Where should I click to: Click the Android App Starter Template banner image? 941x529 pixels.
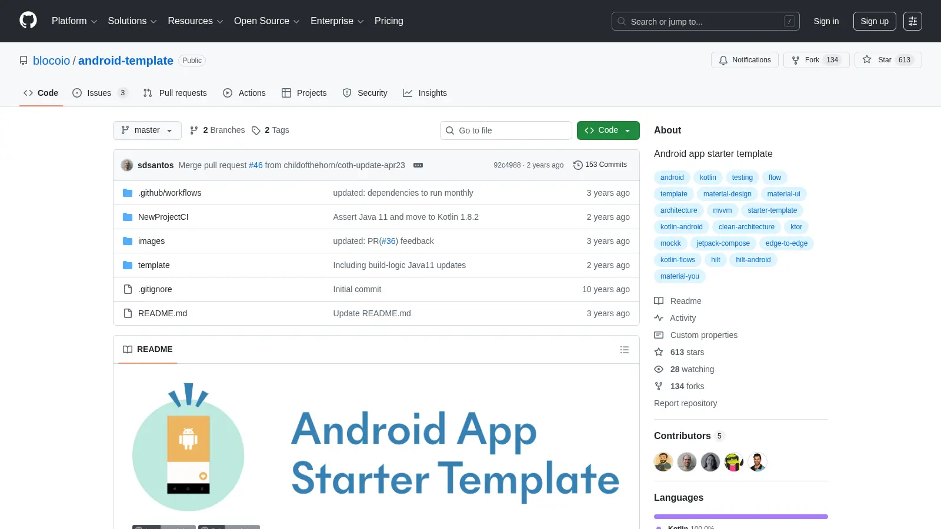376,448
